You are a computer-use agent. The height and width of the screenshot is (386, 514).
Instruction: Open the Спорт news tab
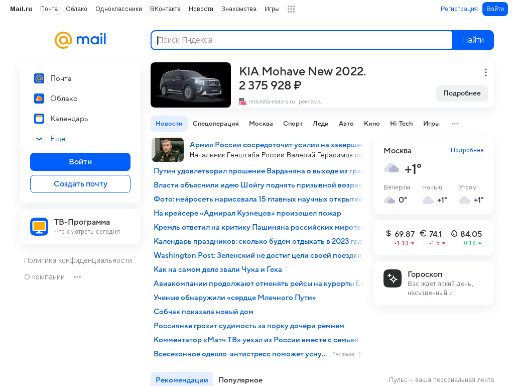click(293, 124)
